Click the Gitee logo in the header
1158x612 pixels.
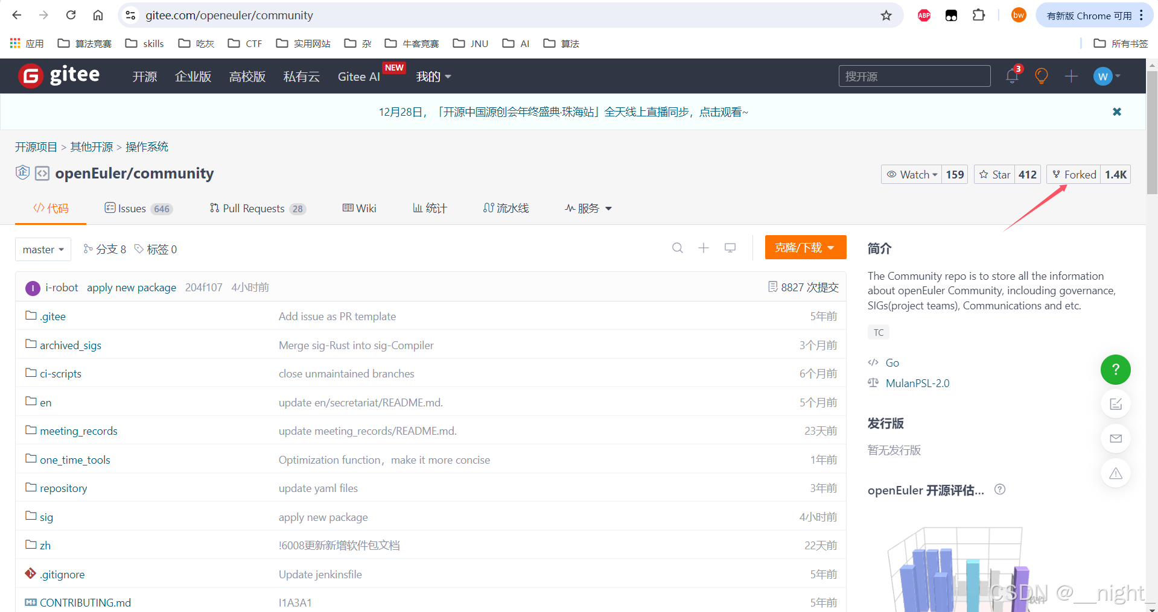click(59, 76)
